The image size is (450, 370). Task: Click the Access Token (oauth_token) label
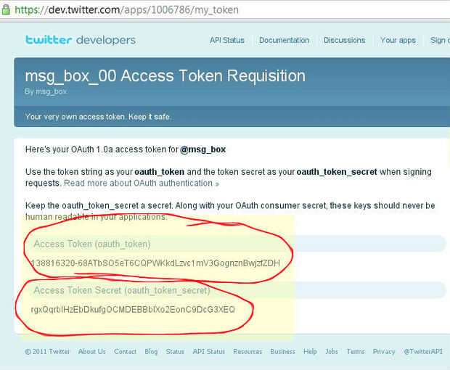coord(92,244)
